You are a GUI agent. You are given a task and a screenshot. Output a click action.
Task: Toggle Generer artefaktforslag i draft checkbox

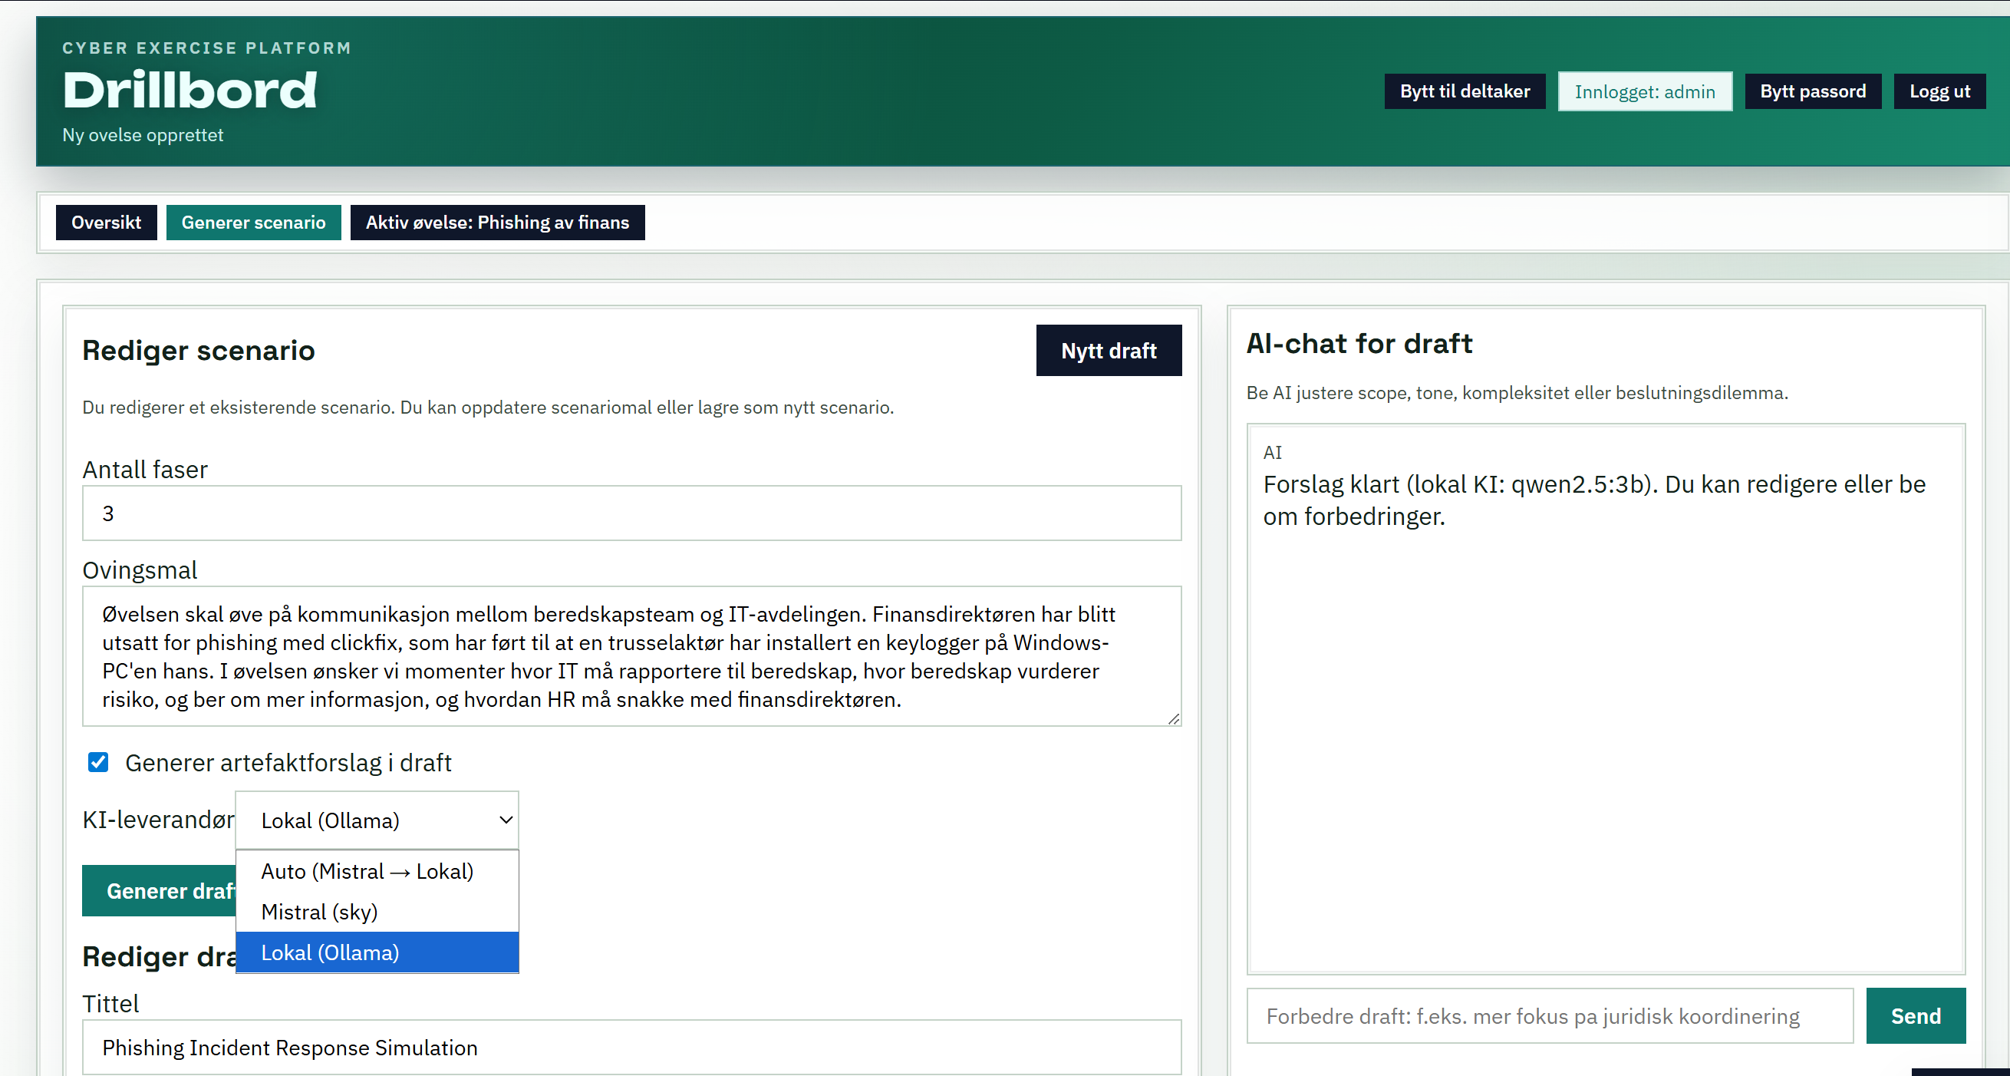click(98, 762)
